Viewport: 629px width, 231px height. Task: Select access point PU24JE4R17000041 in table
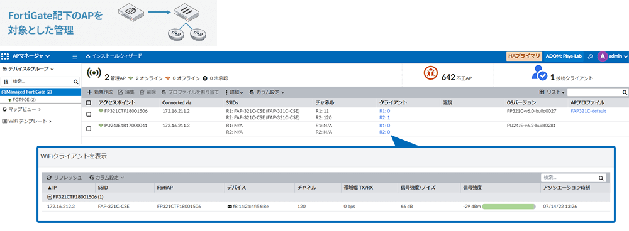[126, 126]
